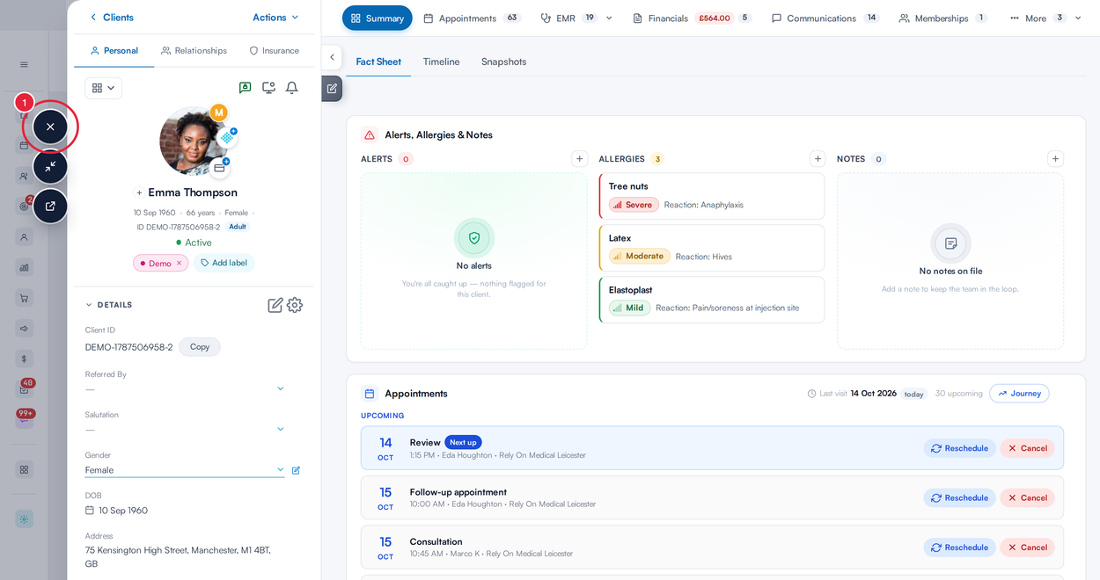1100x580 pixels.
Task: Click the DOB value 10 Sep 1960
Action: pyautogui.click(x=123, y=511)
